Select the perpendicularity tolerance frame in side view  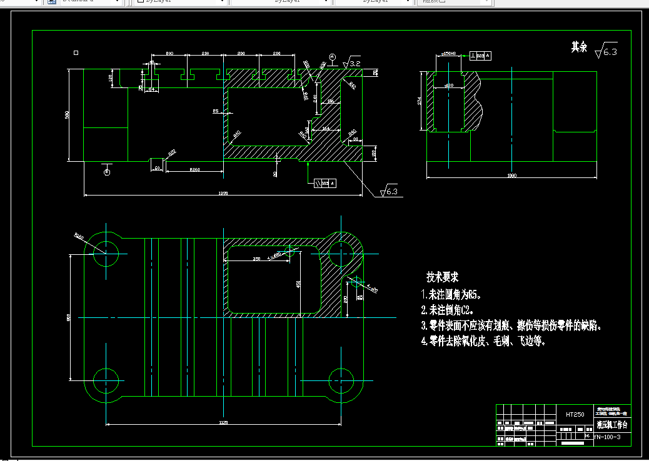click(481, 56)
